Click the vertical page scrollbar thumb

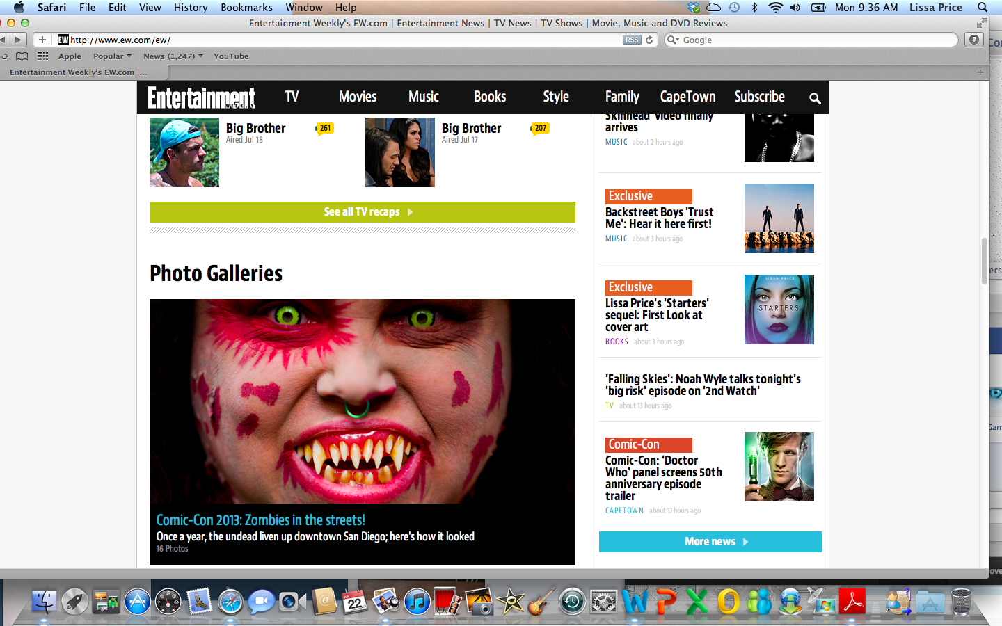click(x=984, y=261)
